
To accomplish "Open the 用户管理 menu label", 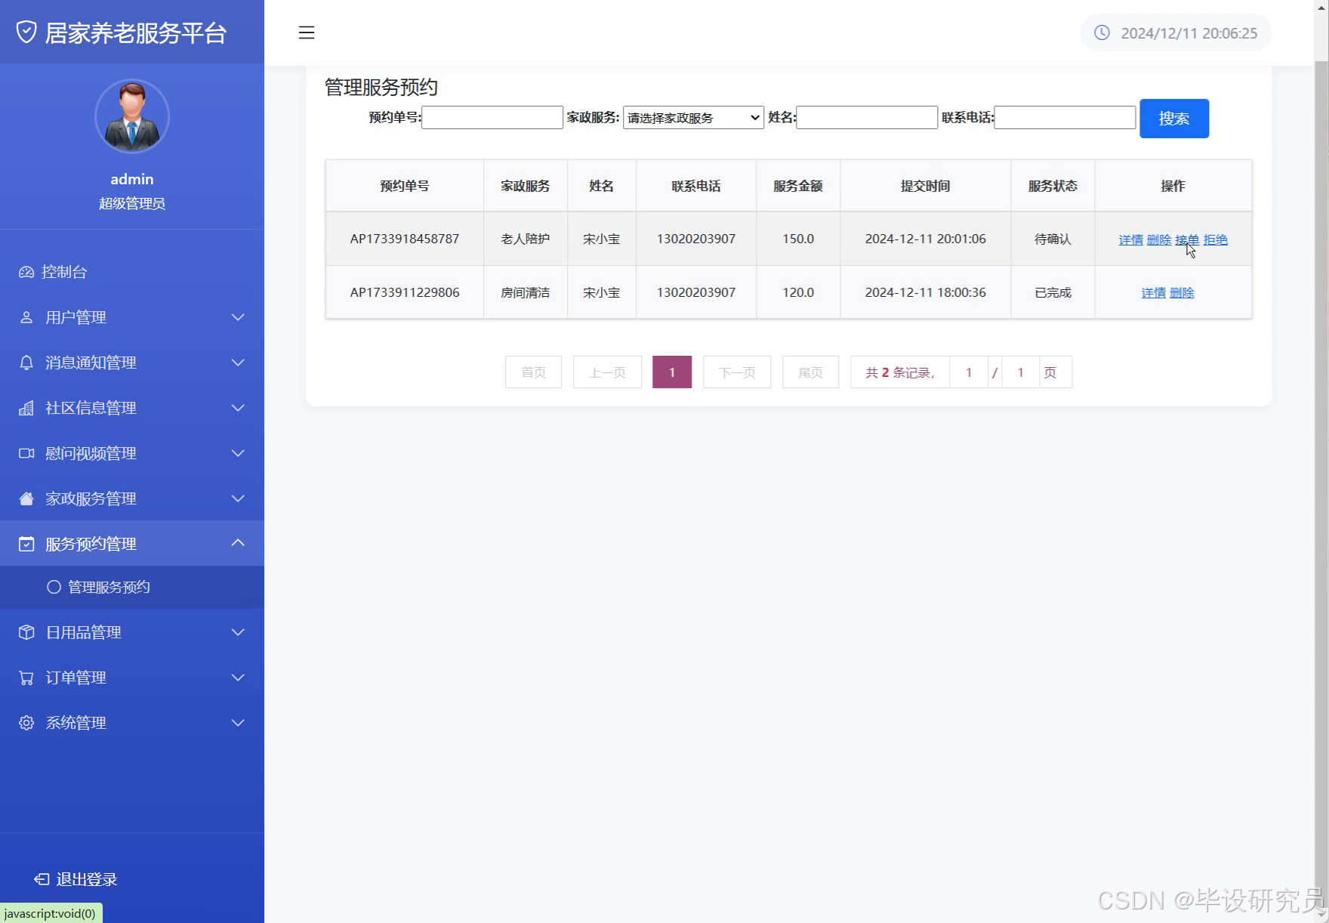I will [x=76, y=317].
